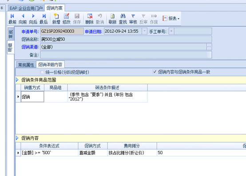Screen dimensions: 246x176
Task: Select the 促销方案 tab
Action: 55,8
